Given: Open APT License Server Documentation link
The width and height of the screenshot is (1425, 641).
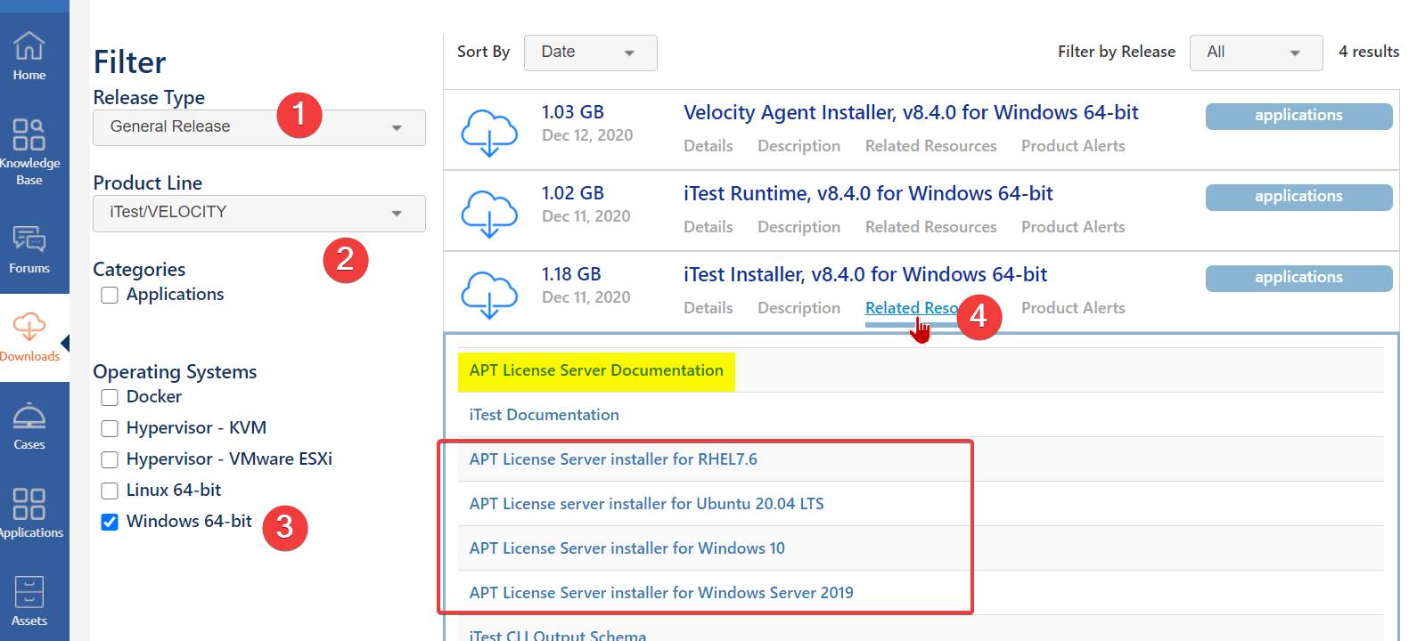Looking at the screenshot, I should pyautogui.click(x=596, y=370).
